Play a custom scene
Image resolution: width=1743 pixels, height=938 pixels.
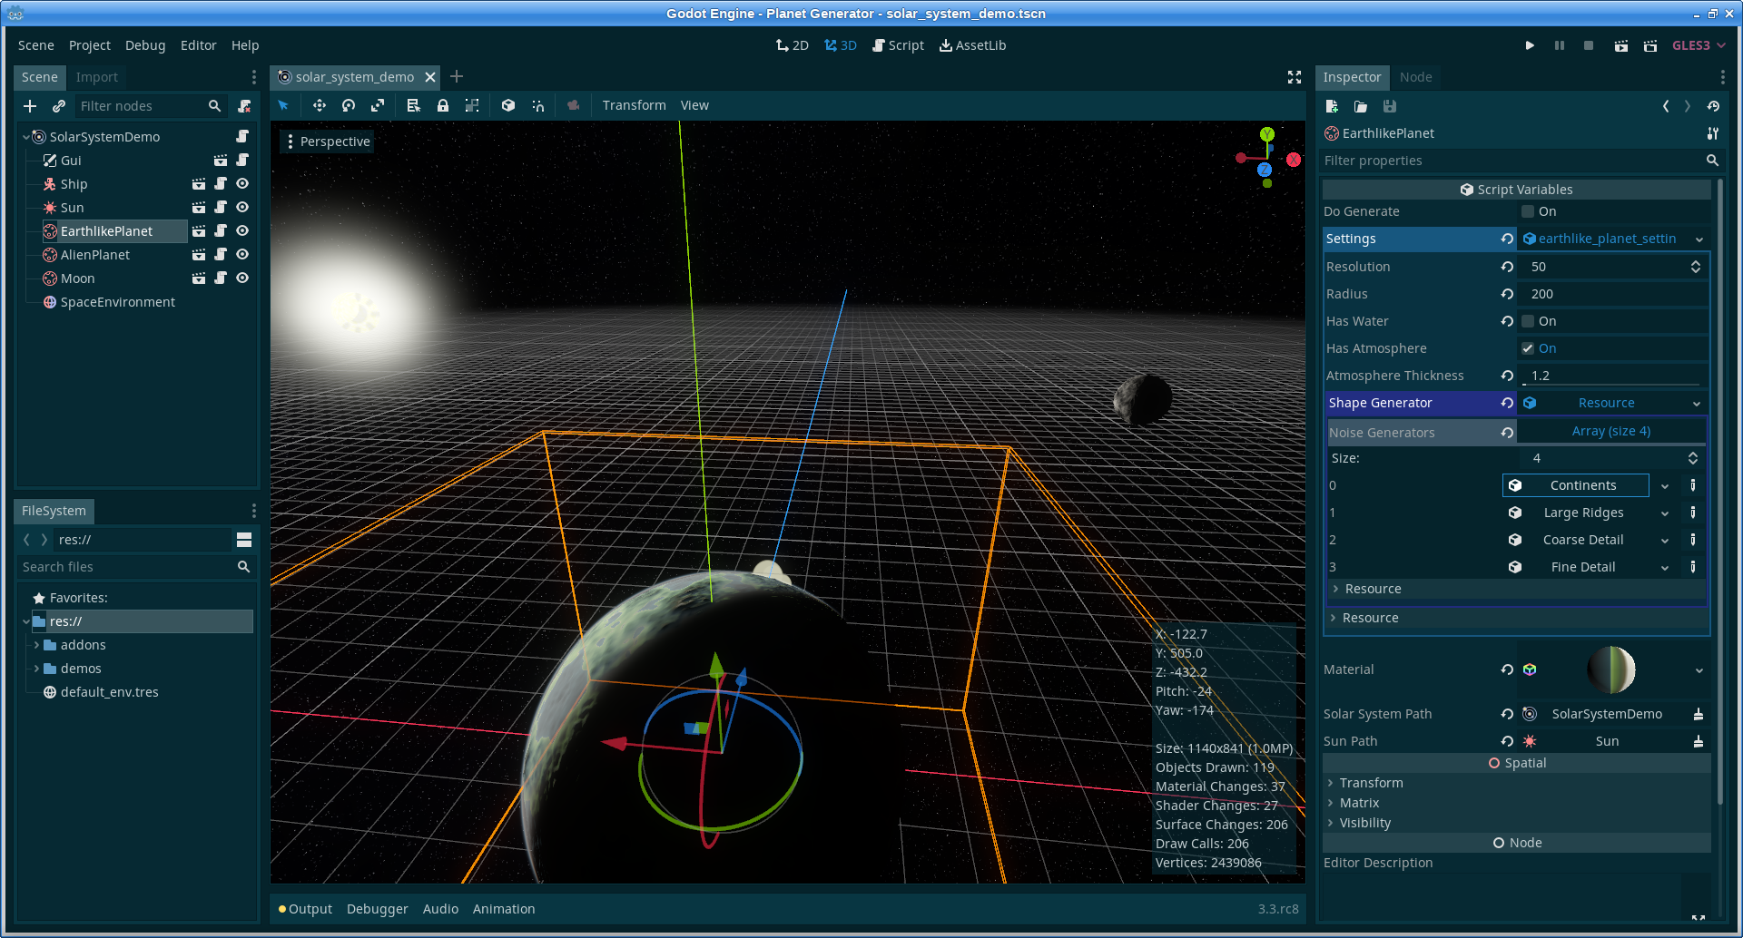(x=1650, y=45)
